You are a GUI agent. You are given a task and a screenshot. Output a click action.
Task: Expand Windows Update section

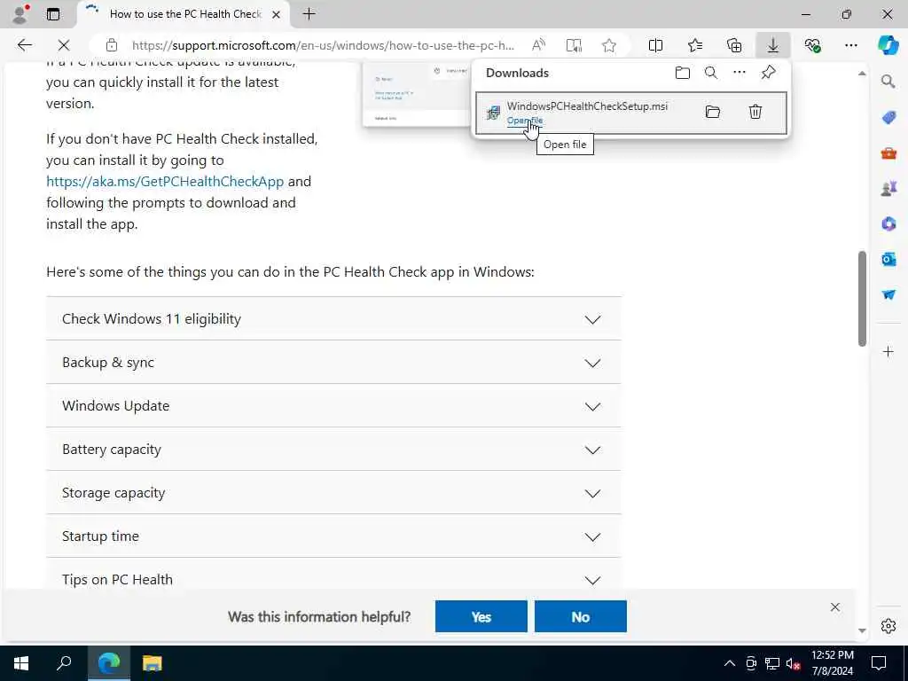333,406
